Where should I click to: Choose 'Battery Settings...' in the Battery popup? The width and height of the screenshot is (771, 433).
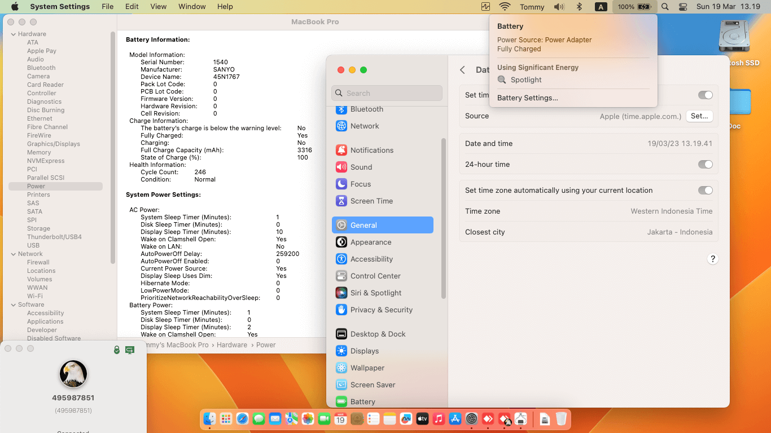(528, 98)
